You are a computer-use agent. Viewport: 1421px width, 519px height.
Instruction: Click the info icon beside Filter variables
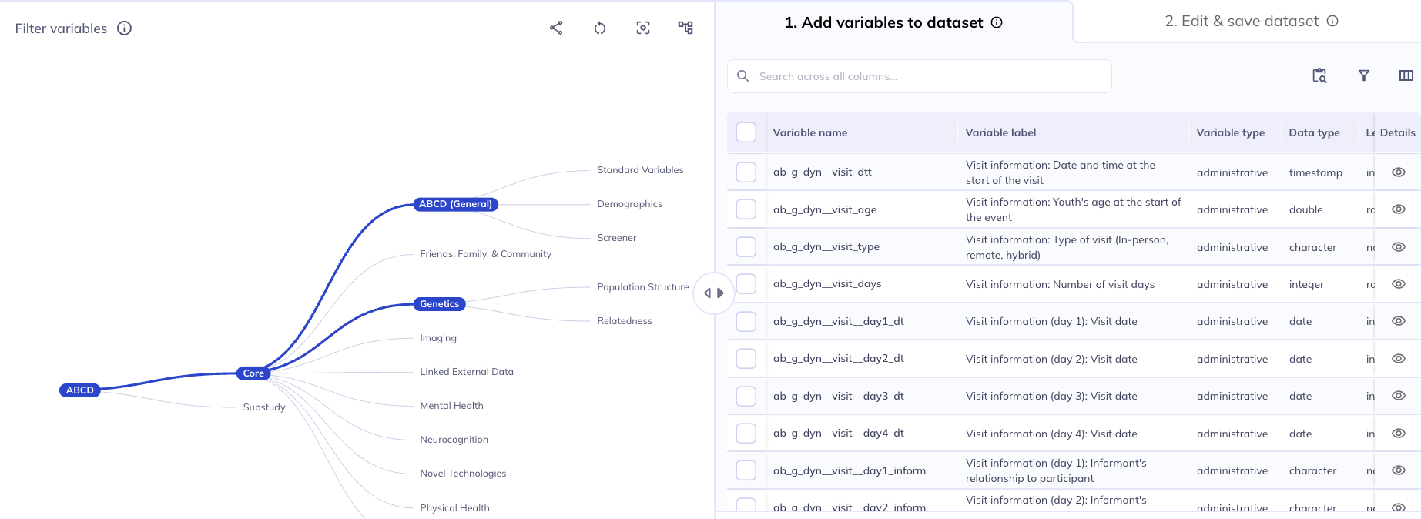124,28
